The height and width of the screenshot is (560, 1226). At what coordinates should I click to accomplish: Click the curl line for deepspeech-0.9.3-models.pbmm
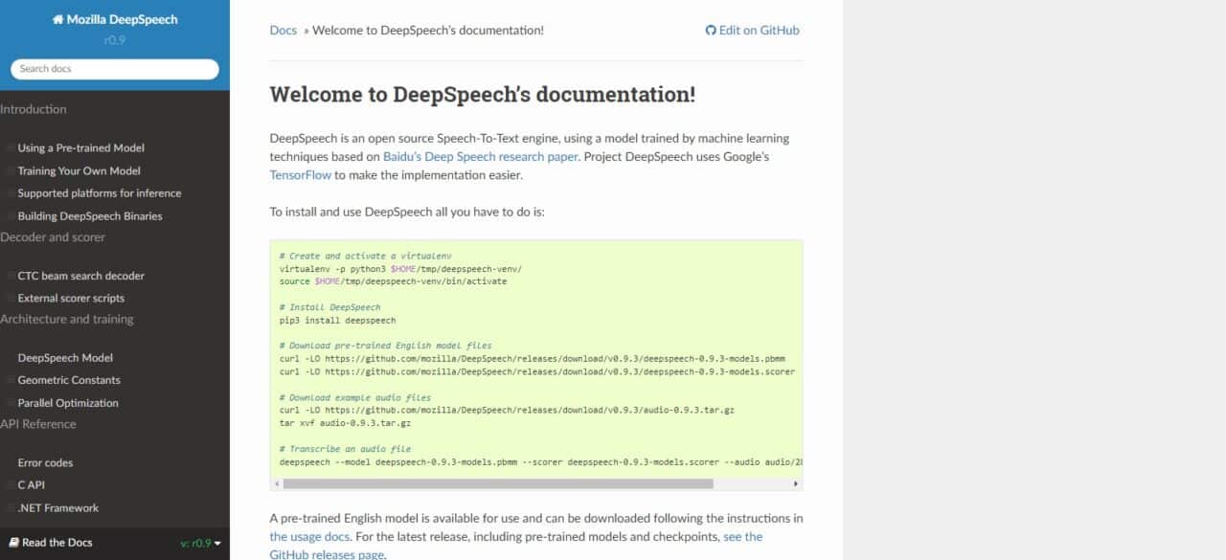[x=533, y=358]
